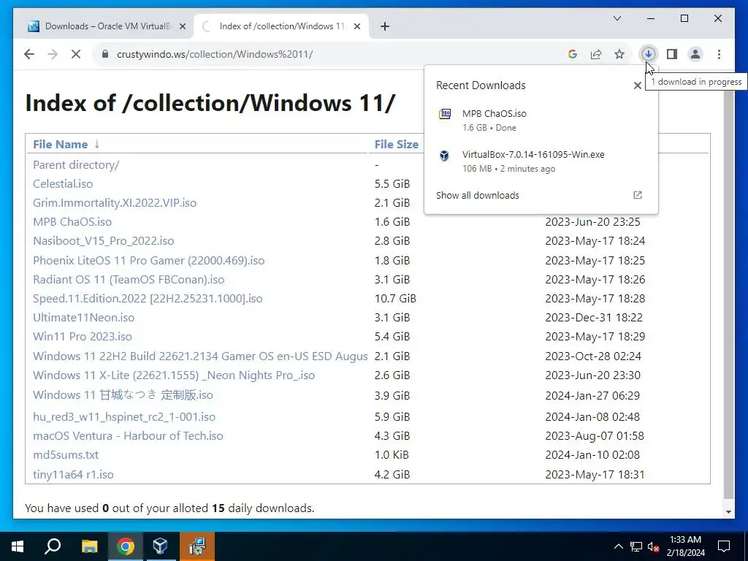Open the Chrome profile menu

point(695,54)
